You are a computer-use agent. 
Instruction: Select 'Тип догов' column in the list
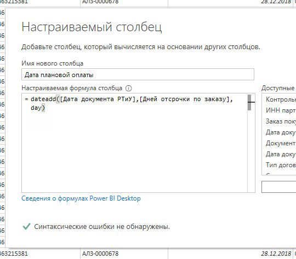coord(281,165)
